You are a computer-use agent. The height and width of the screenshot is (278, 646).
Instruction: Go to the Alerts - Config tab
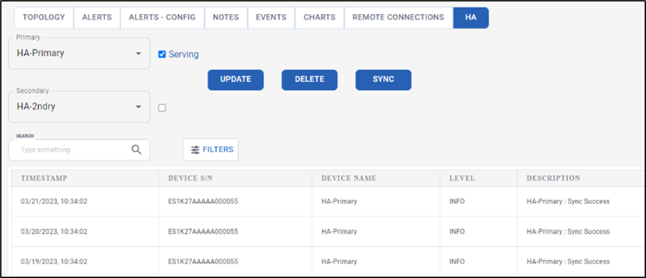[x=162, y=17]
